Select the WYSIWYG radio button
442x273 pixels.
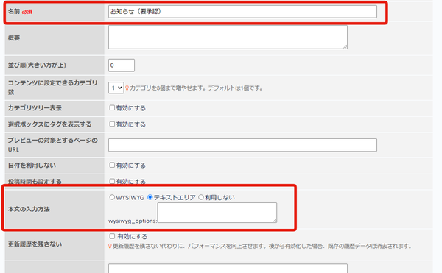pos(112,197)
